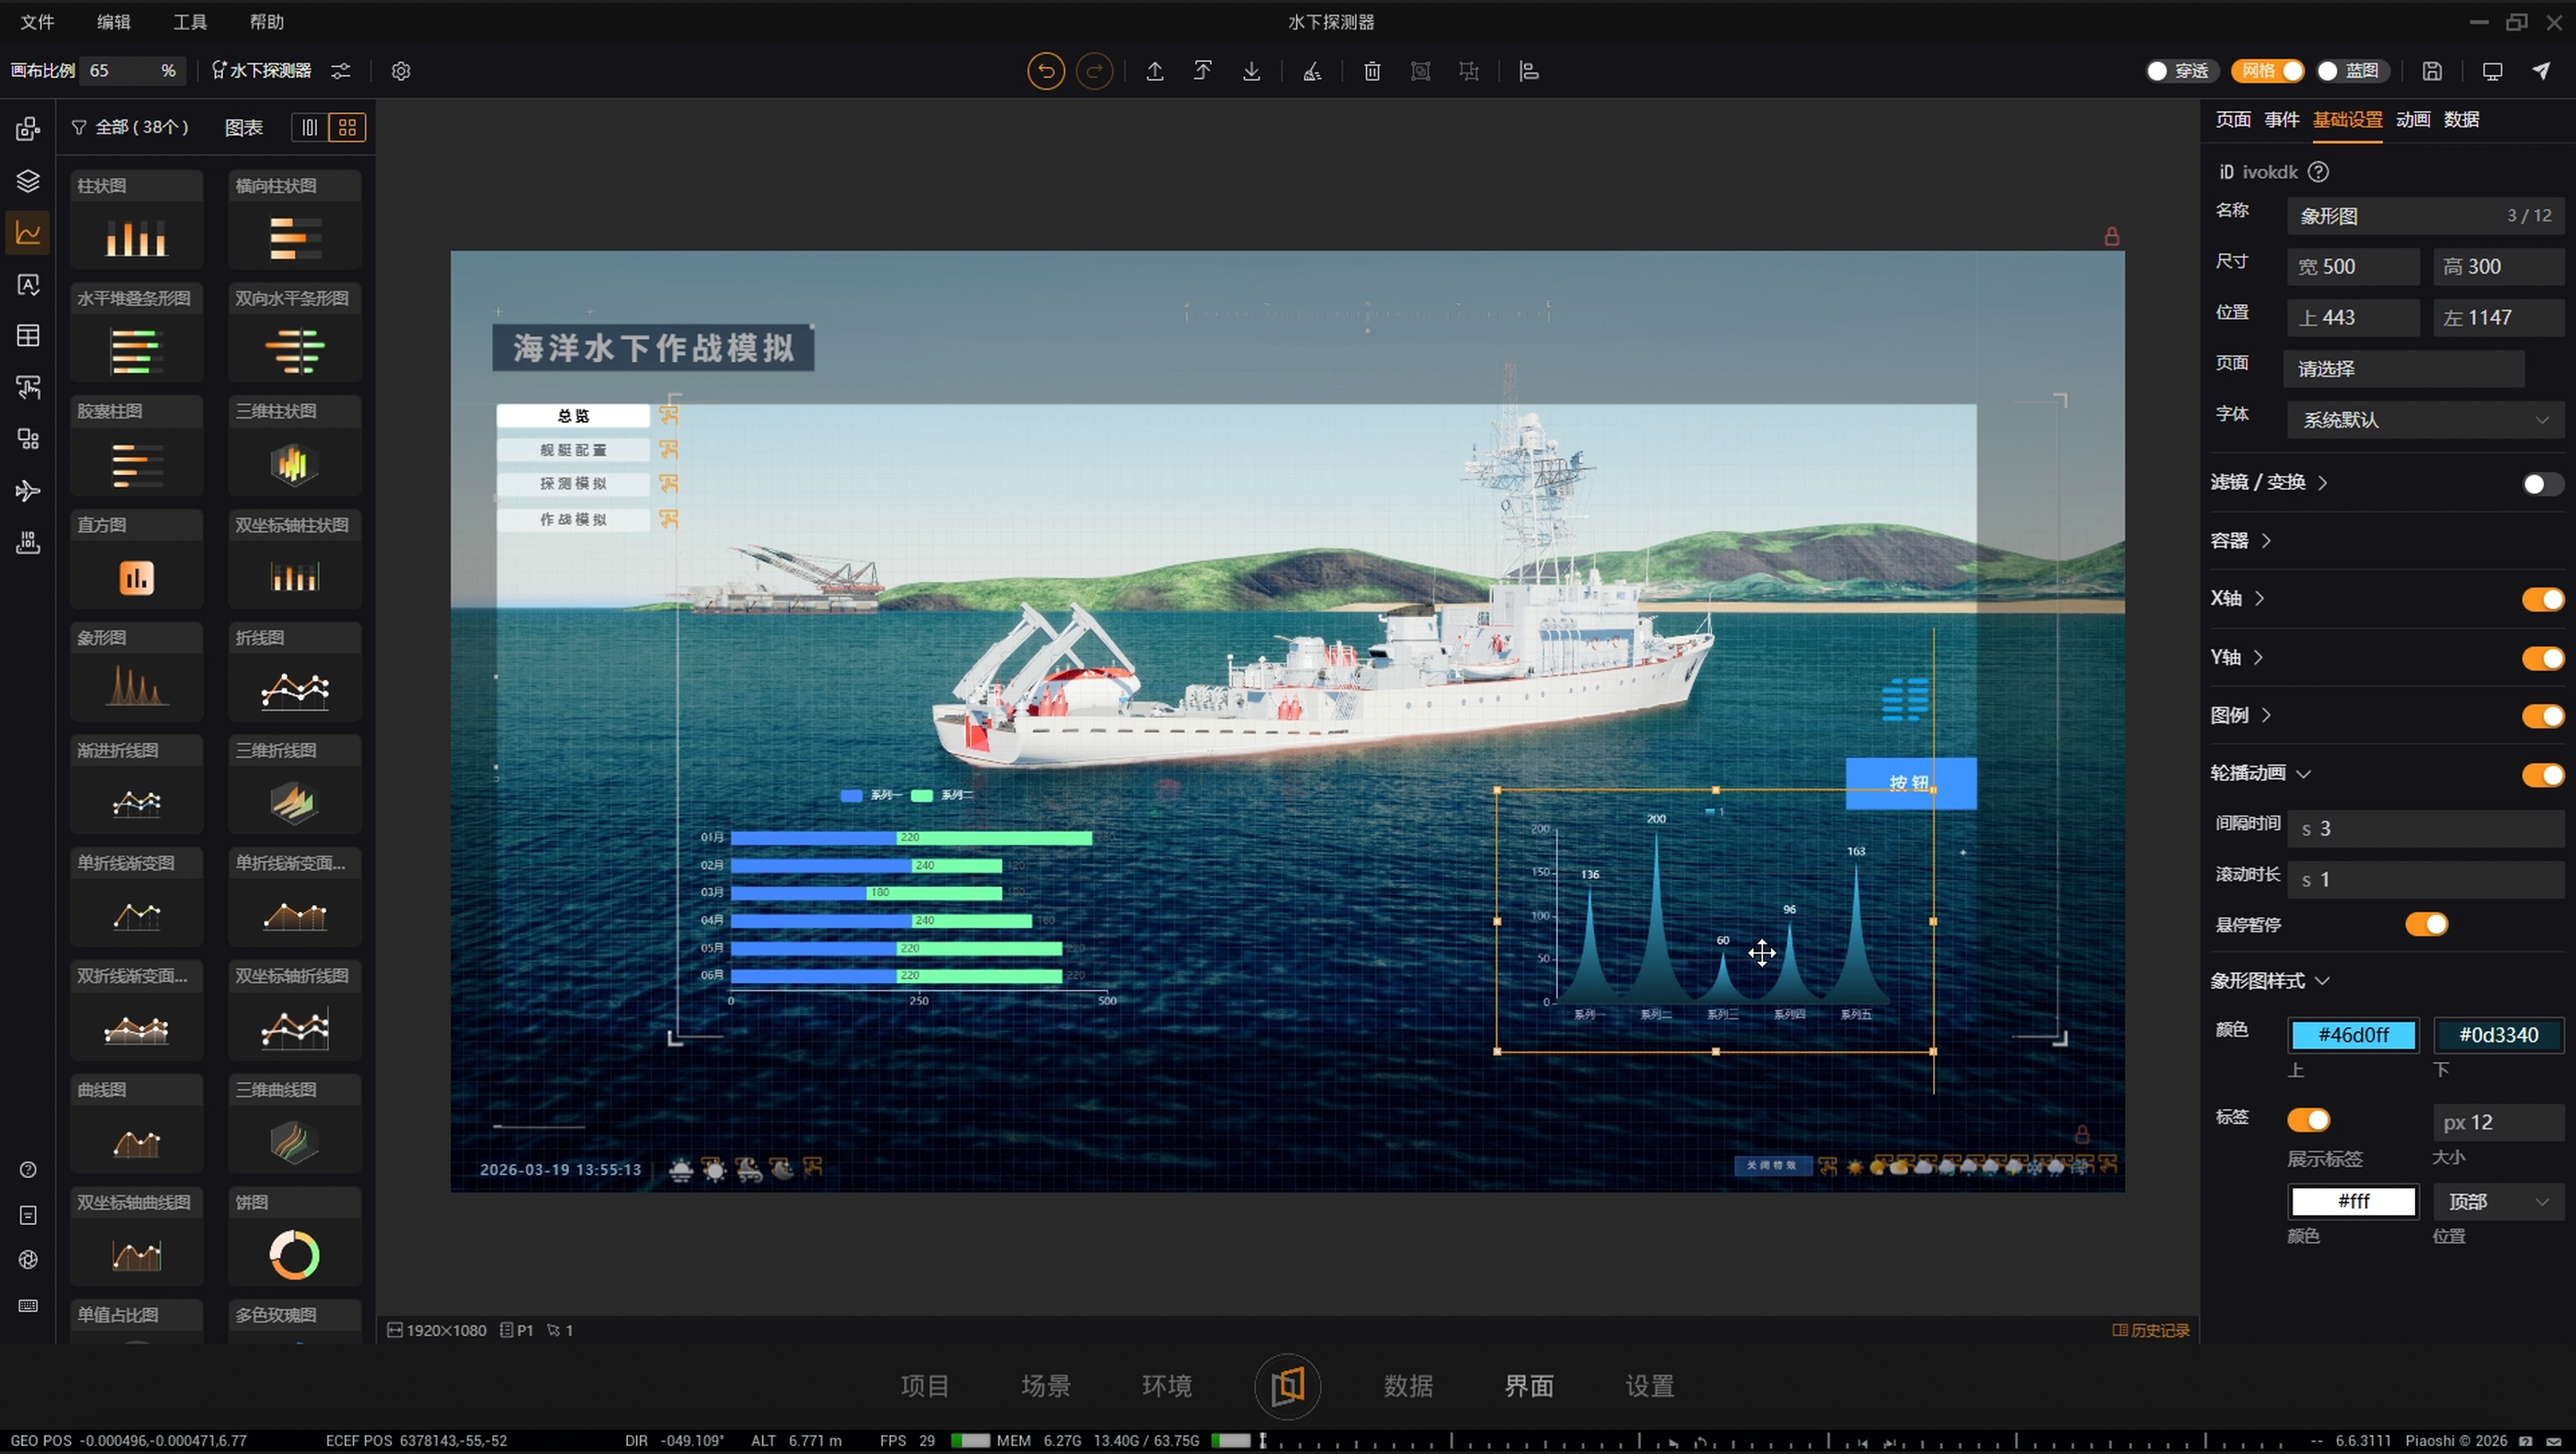This screenshot has height=1454, width=2576.
Task: Toggle the Y轴 switch off
Action: tap(2541, 658)
